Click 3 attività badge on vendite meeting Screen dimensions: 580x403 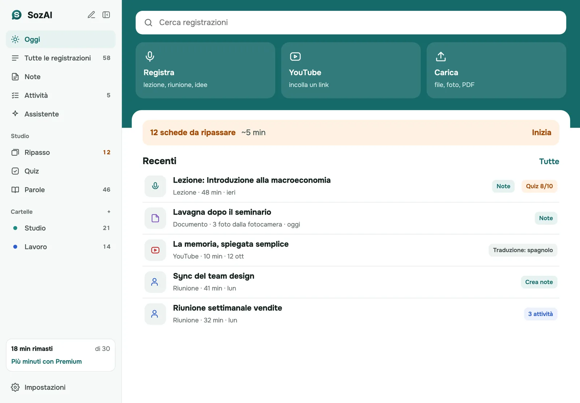click(x=540, y=314)
